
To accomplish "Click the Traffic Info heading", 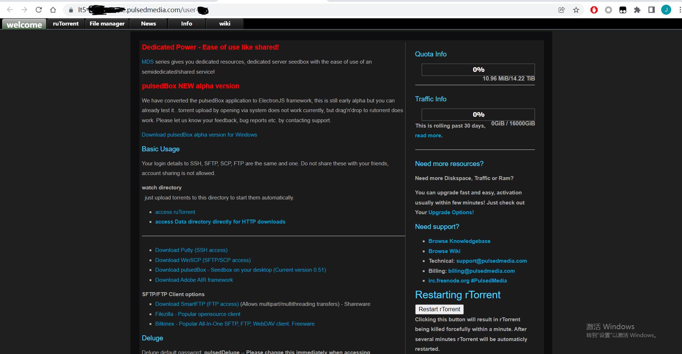I will point(431,99).
